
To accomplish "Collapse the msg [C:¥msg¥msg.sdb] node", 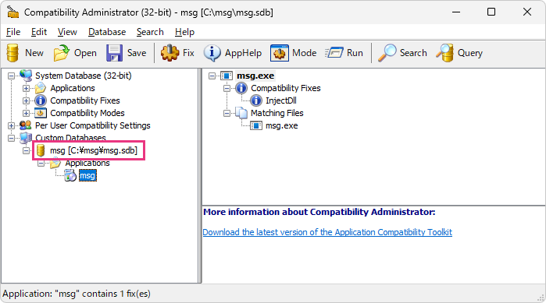I will click(26, 150).
